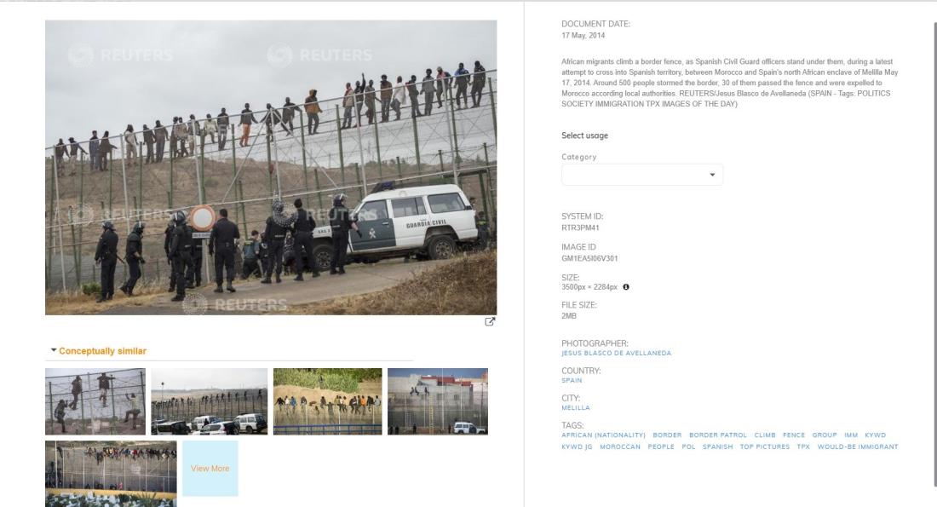Open fourth similar thumbnail with ladder
This screenshot has height=507, width=937.
tap(438, 401)
